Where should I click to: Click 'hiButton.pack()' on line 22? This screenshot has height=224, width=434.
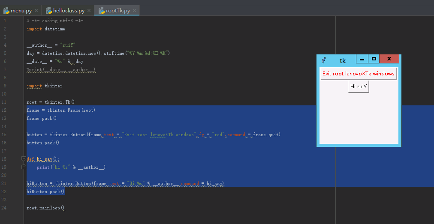coord(45,191)
